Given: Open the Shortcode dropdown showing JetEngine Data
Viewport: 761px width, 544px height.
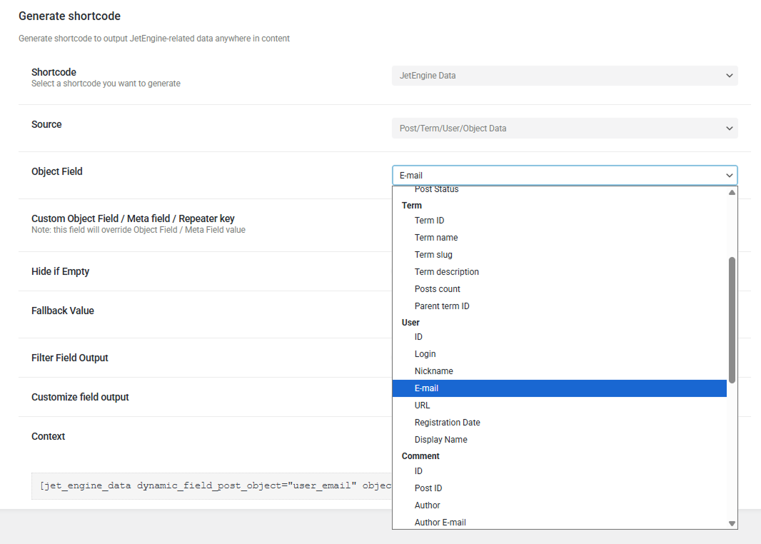Looking at the screenshot, I should point(565,76).
